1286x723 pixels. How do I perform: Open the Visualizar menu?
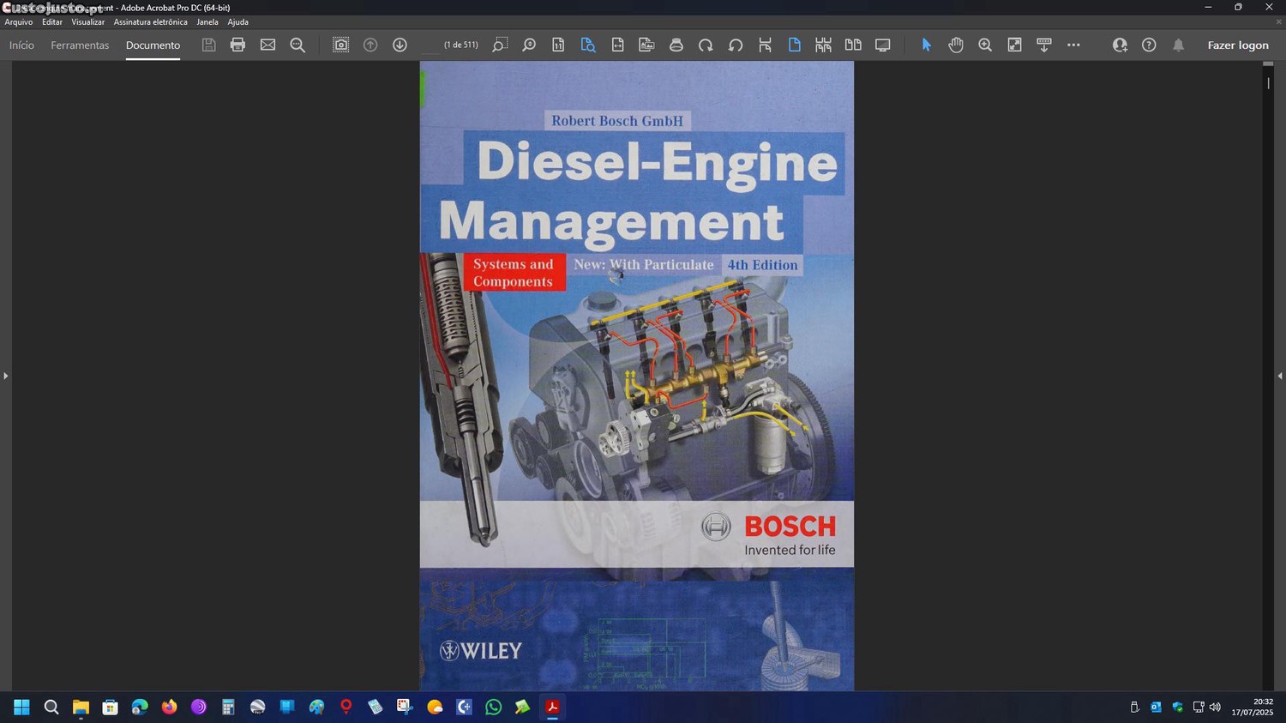[87, 22]
